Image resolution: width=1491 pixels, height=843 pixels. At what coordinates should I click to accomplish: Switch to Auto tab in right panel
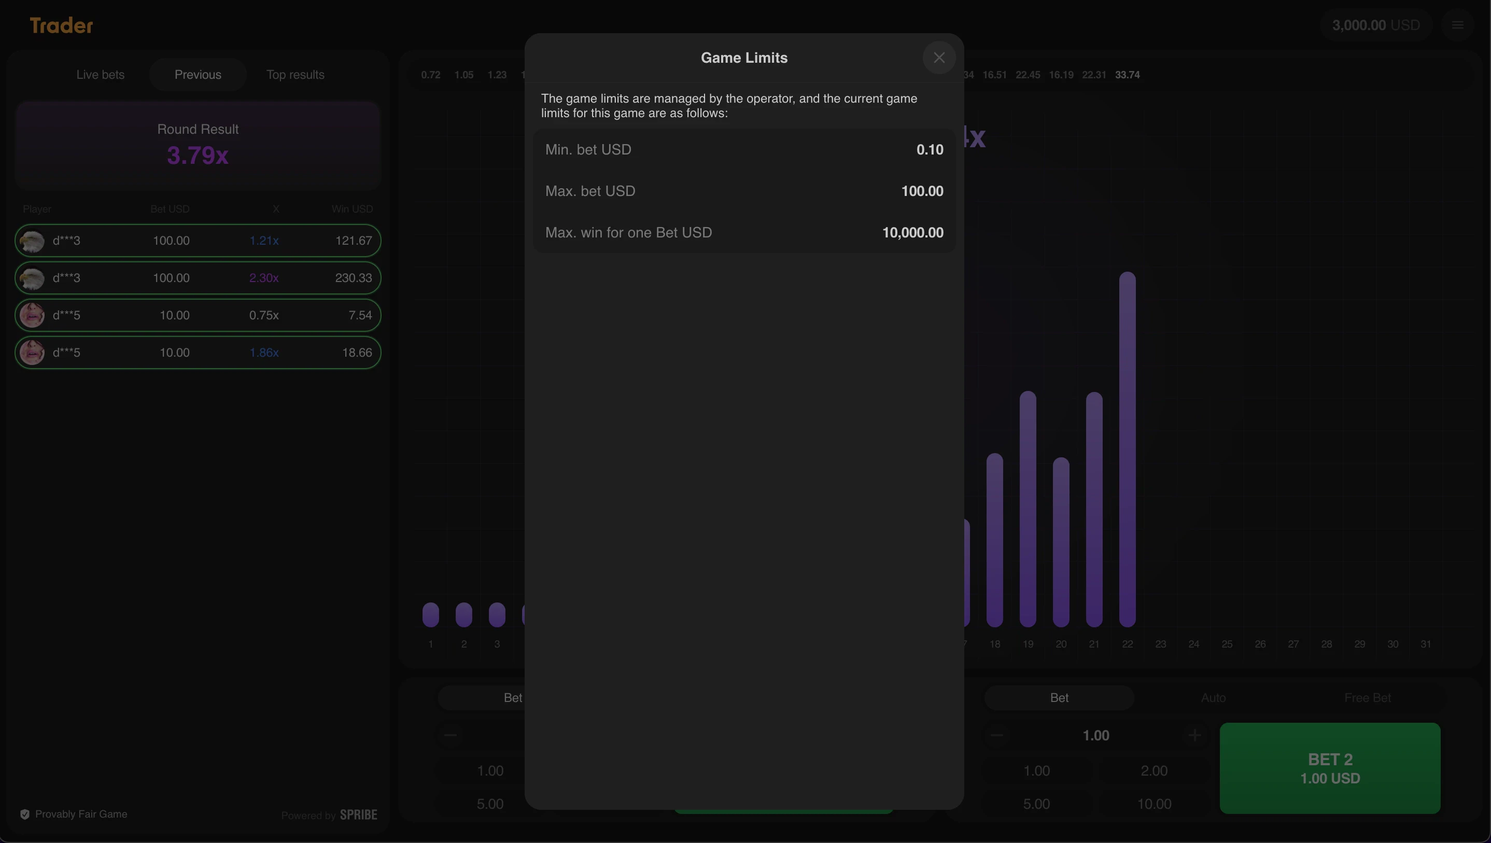point(1213,698)
